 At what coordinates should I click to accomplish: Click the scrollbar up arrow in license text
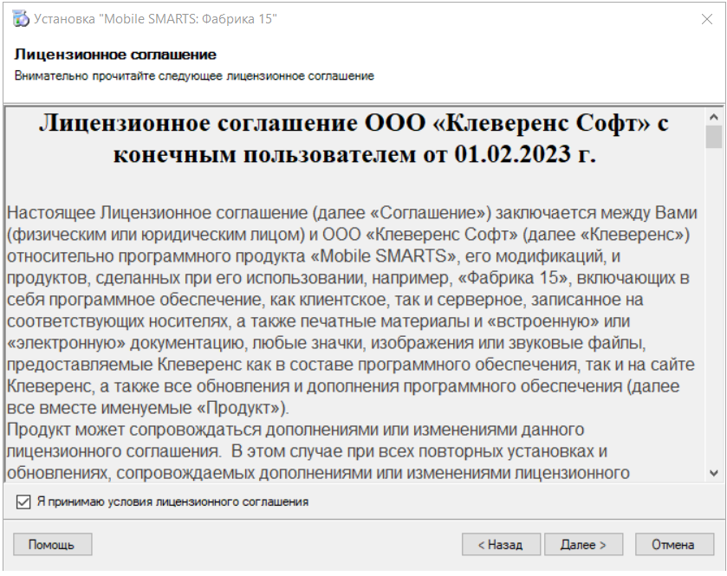[x=713, y=117]
